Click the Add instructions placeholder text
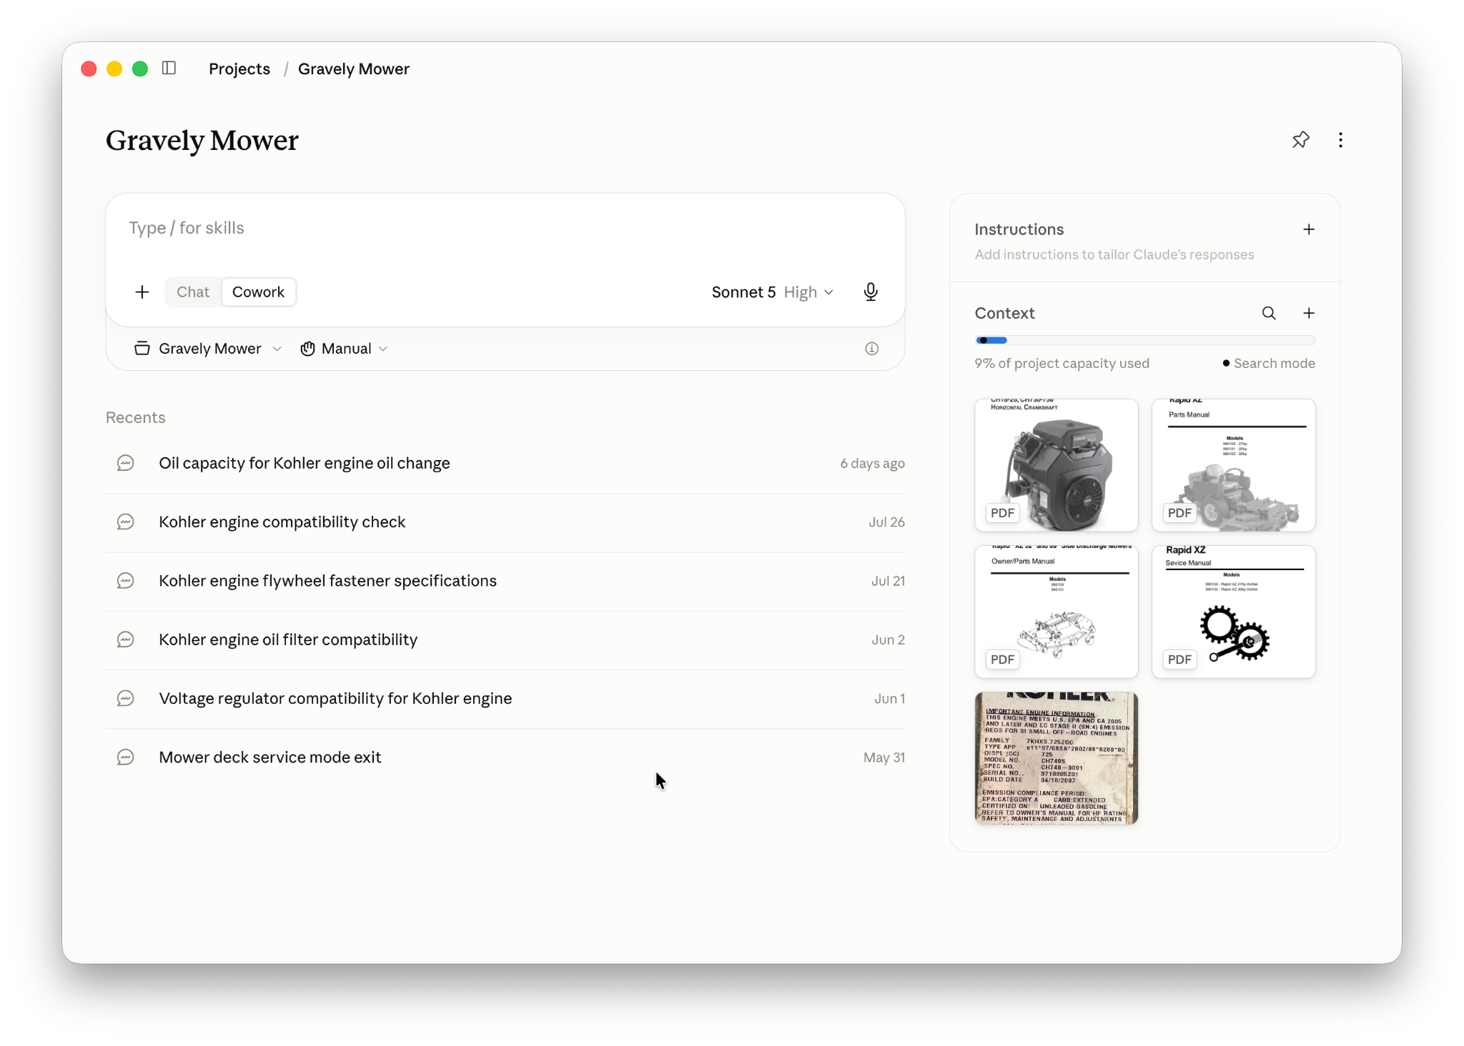 click(1114, 254)
